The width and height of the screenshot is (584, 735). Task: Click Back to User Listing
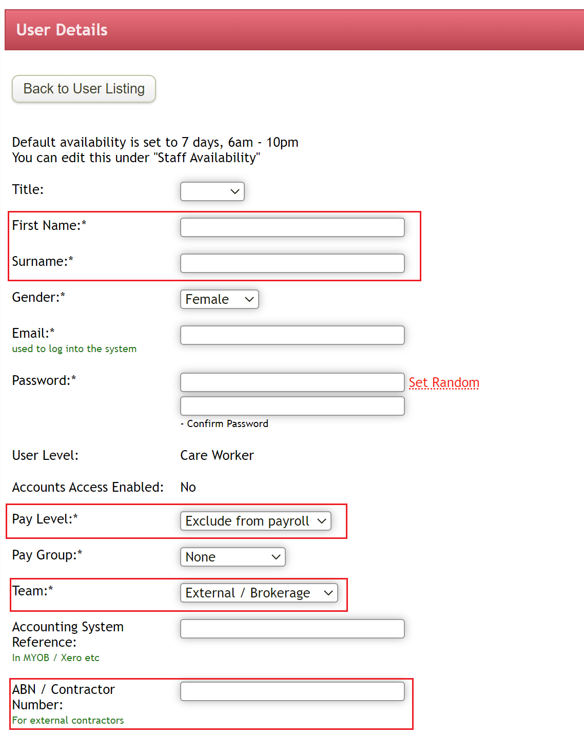pos(83,88)
